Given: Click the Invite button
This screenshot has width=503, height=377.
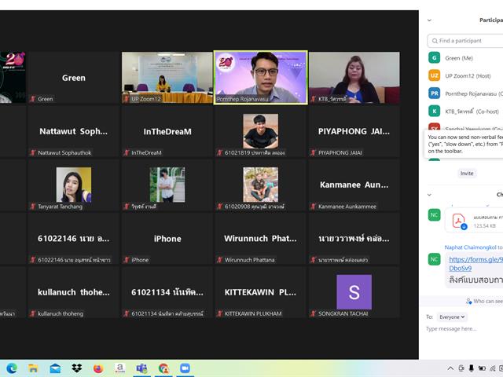Looking at the screenshot, I should pos(467,173).
